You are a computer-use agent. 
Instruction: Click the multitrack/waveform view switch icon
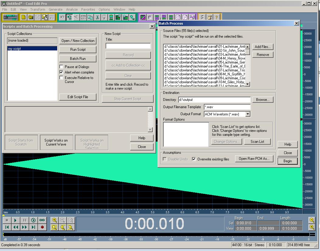[x=10, y=17]
